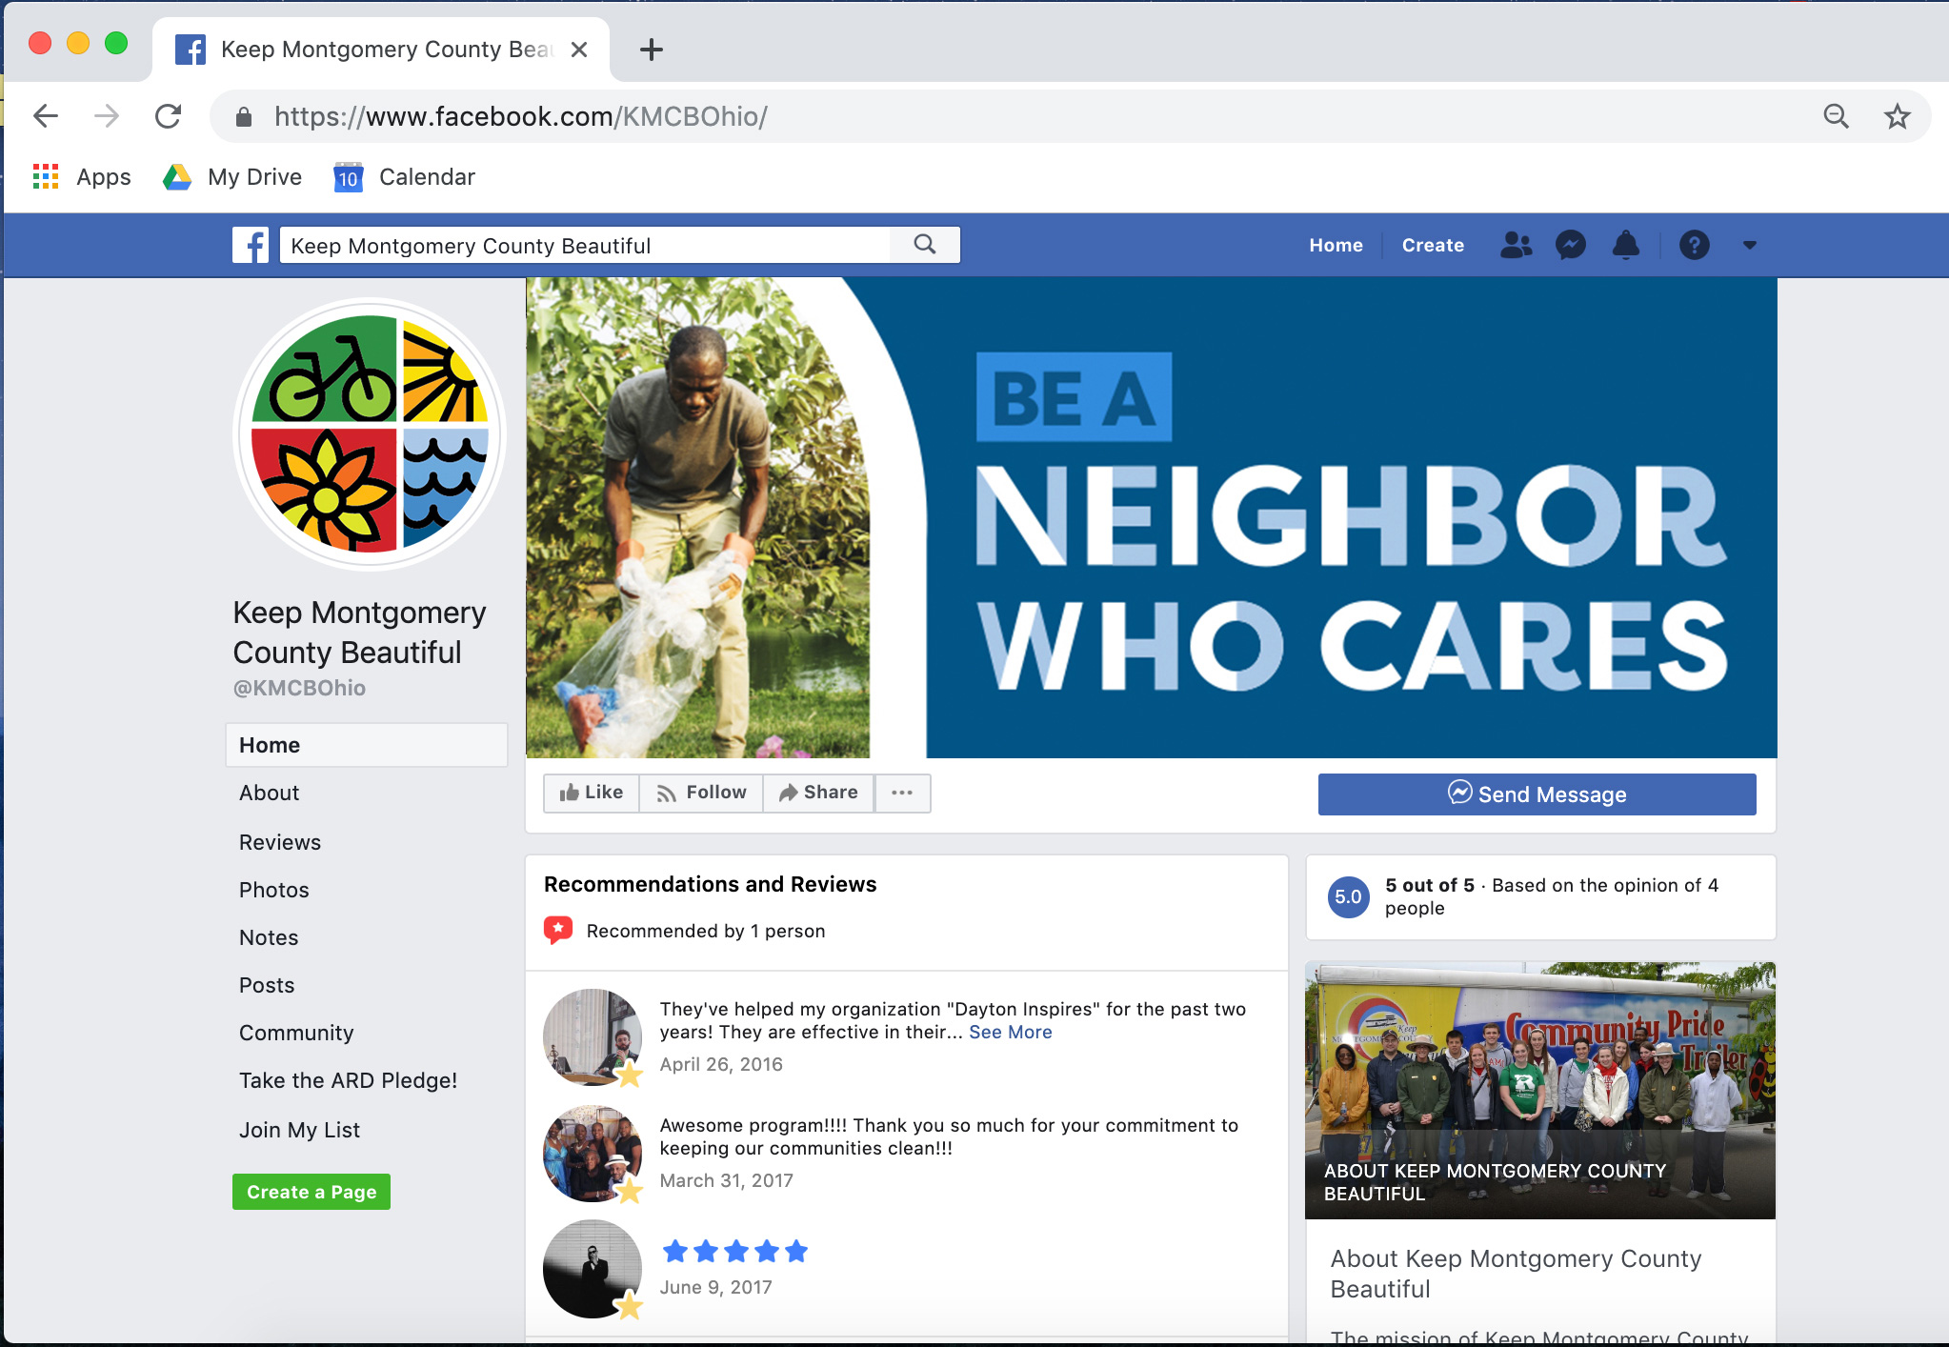Click the June 9, 2017 review date

pos(715,1287)
